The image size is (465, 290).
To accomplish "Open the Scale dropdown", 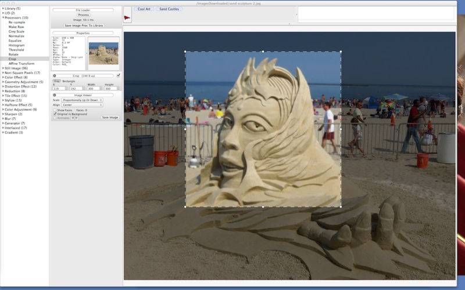I will click(x=82, y=100).
